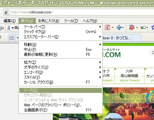Select 中止(P) to stop loading
The image size is (154, 120).
pos(61,50)
